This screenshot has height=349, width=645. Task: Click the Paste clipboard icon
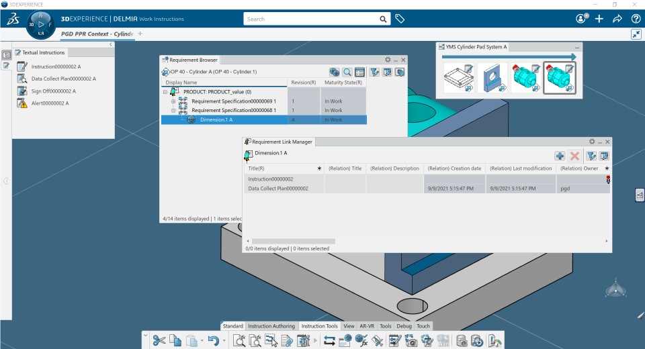point(191,340)
